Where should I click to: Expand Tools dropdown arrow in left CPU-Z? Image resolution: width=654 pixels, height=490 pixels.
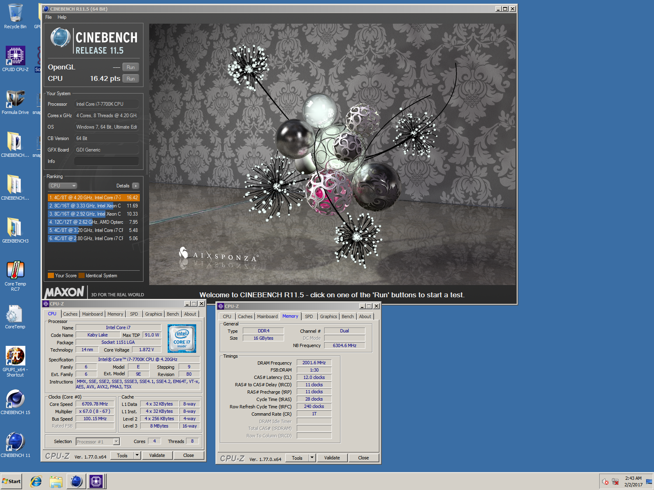click(x=137, y=455)
